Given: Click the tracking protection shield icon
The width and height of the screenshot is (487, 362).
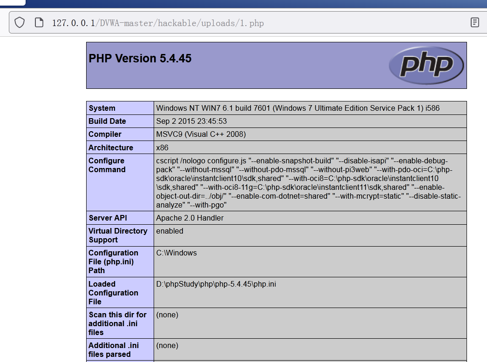Looking at the screenshot, I should pyautogui.click(x=20, y=23).
